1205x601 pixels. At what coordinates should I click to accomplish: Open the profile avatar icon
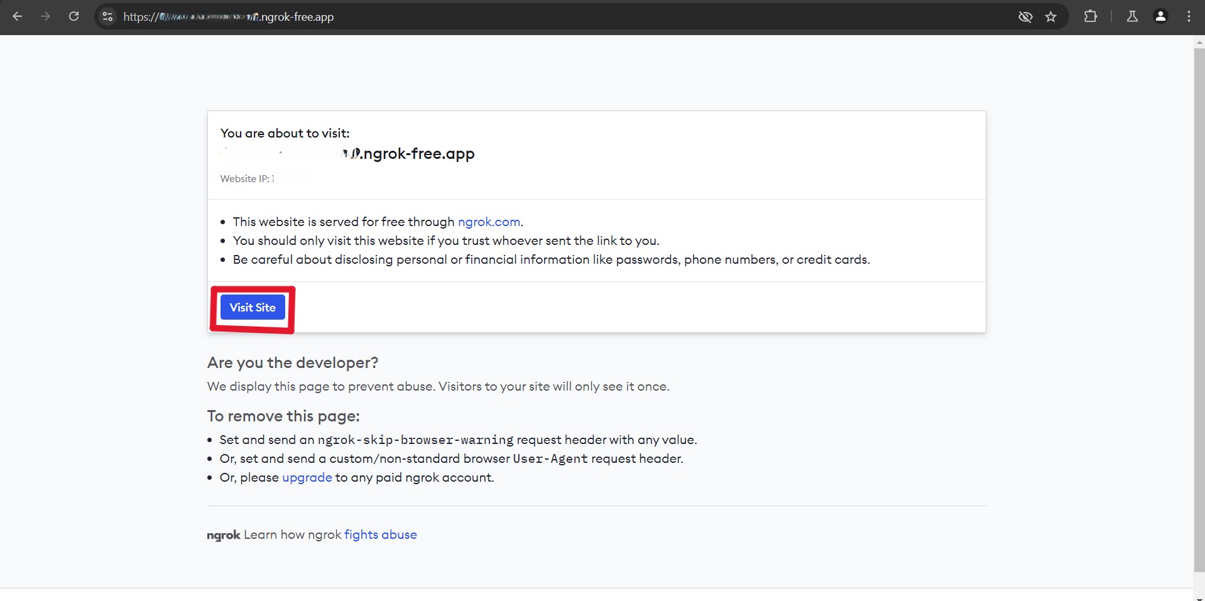click(1160, 16)
